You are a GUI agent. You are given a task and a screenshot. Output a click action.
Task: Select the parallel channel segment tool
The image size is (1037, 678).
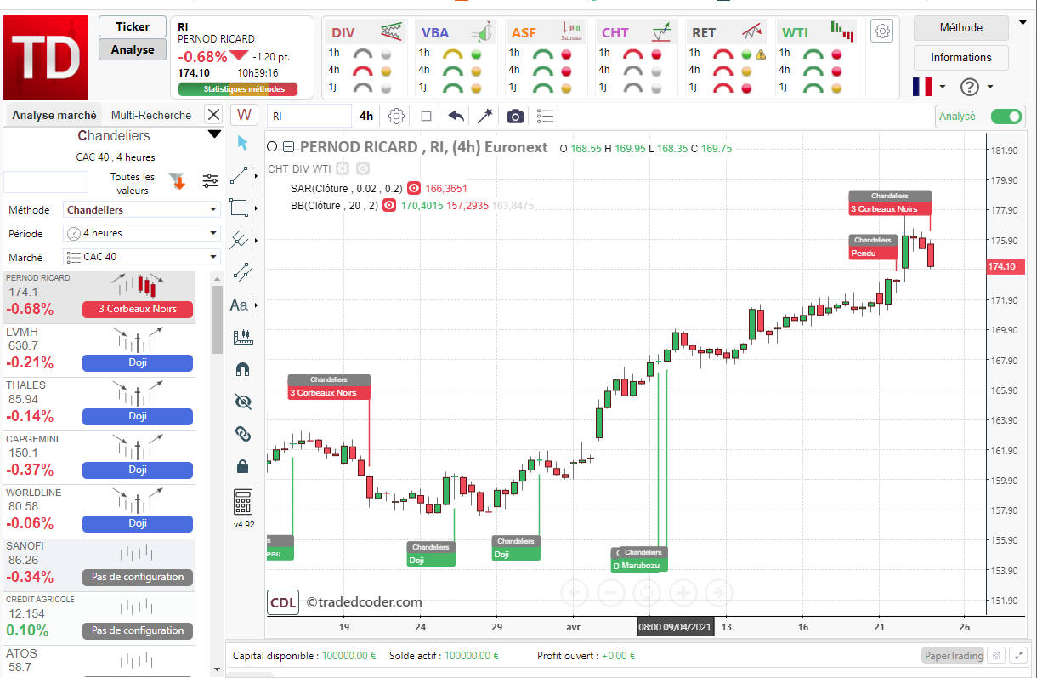[242, 271]
